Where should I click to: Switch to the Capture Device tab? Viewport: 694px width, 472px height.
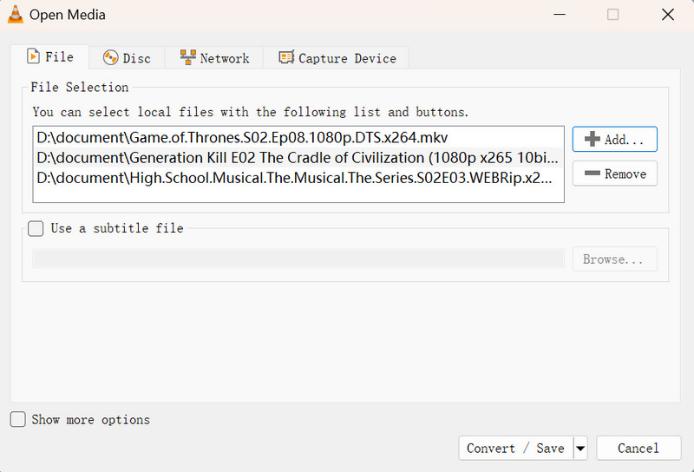point(337,58)
